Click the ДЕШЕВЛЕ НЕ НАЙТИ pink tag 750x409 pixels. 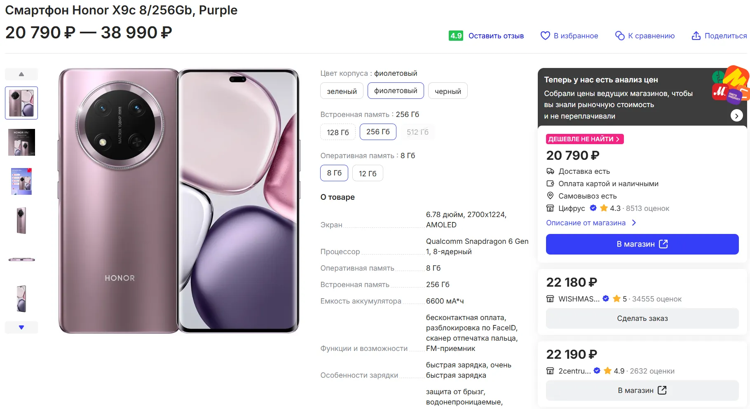click(x=584, y=139)
